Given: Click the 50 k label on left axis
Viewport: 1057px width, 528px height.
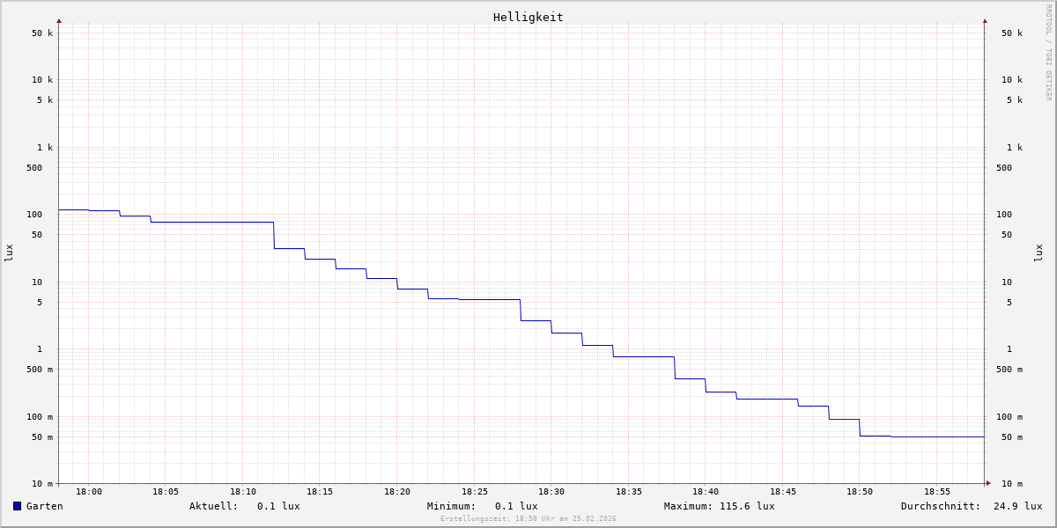Looking at the screenshot, I should click(42, 33).
